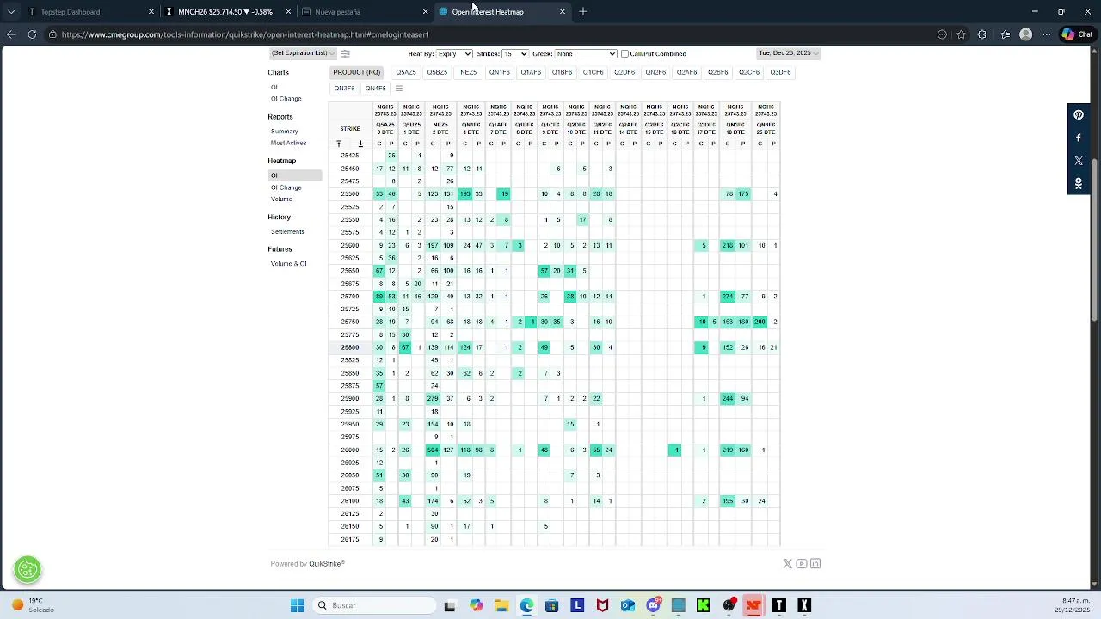Toggle Call/Put Combined checkbox
This screenshot has height=619, width=1101.
[624, 53]
